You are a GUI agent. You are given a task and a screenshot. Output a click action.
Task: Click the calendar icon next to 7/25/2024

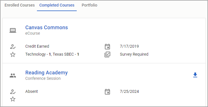point(107,92)
